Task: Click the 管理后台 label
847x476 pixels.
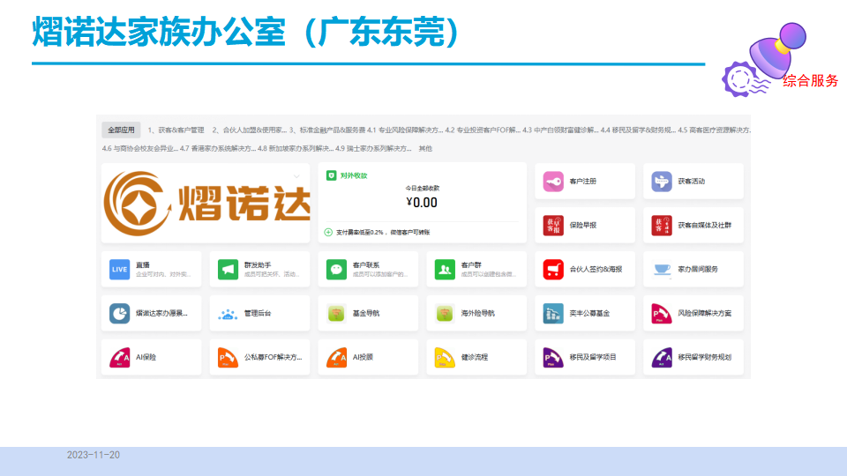Action: click(258, 313)
